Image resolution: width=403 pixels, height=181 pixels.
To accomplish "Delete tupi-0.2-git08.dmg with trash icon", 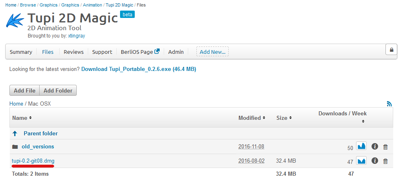I will coord(385,161).
